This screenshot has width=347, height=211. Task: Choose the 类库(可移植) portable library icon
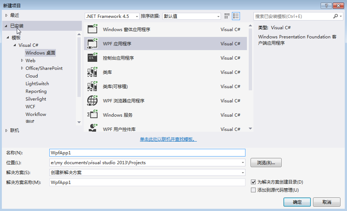pyautogui.click(x=92, y=86)
